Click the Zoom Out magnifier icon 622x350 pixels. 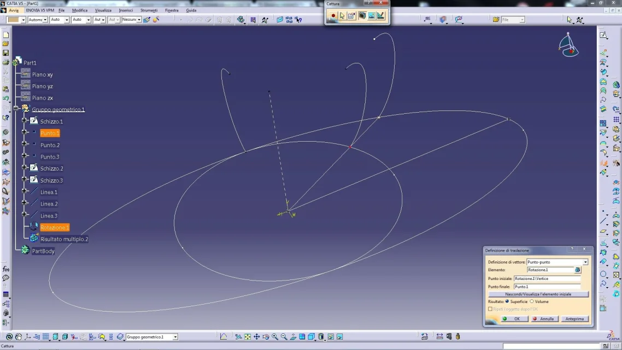284,336
